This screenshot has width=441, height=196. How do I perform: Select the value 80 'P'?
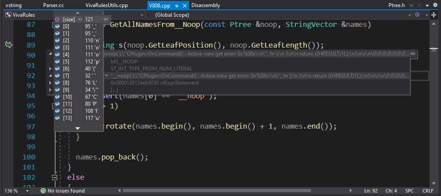(91, 104)
